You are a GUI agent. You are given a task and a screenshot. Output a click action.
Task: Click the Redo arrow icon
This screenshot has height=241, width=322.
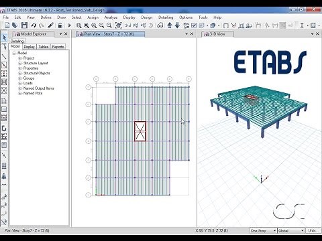click(x=42, y=25)
